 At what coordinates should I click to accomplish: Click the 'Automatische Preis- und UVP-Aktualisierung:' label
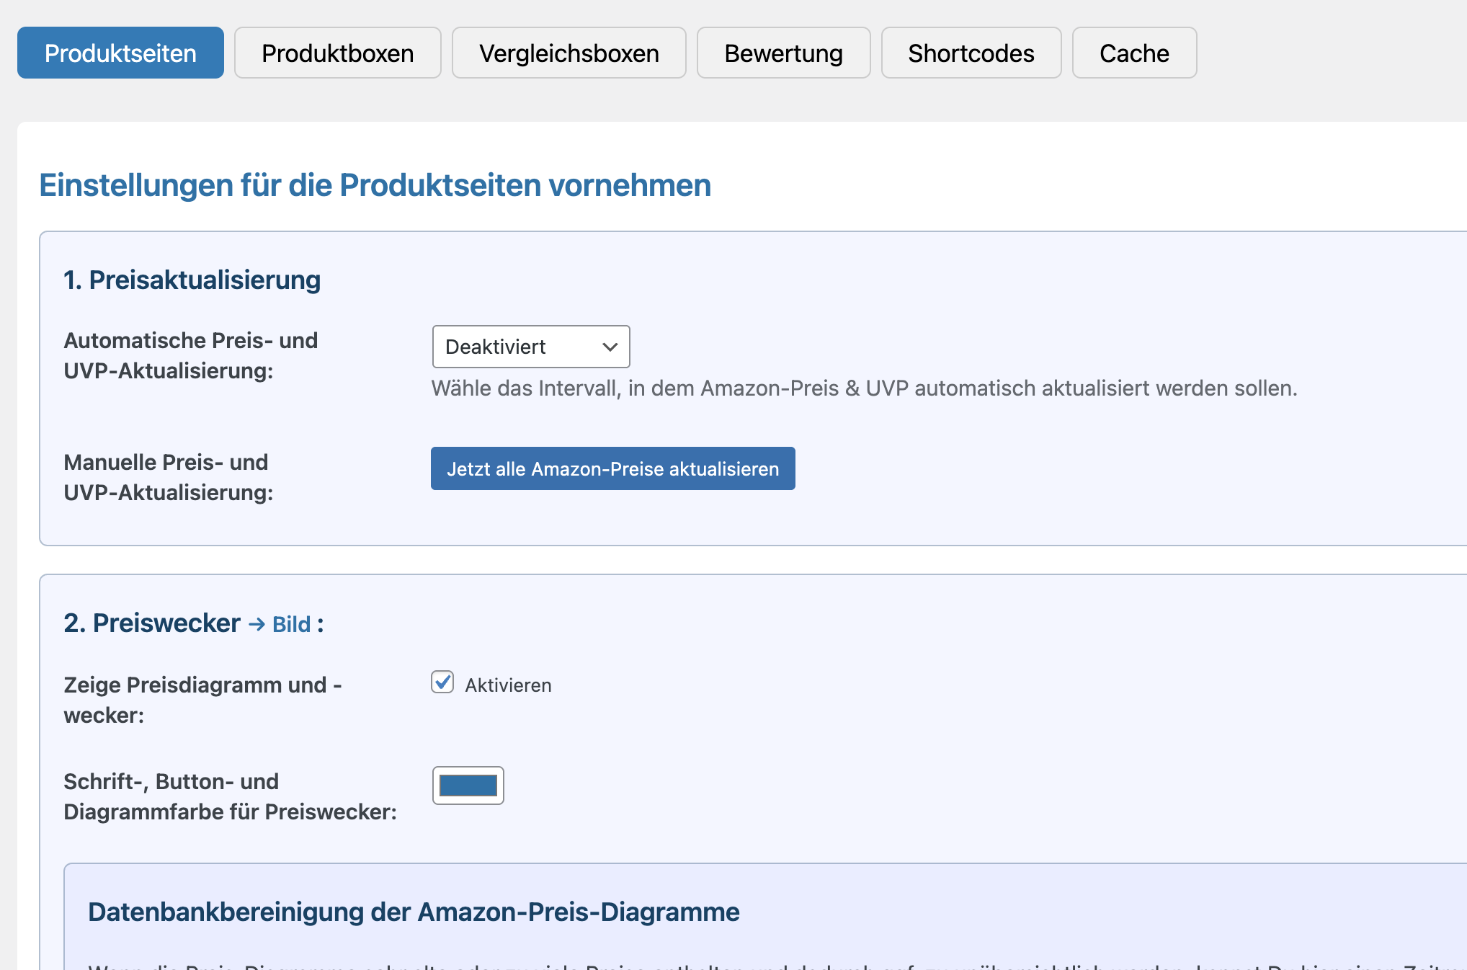click(190, 355)
